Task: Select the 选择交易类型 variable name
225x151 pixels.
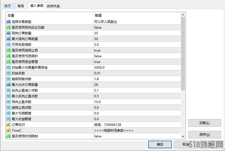Action: [21, 22]
